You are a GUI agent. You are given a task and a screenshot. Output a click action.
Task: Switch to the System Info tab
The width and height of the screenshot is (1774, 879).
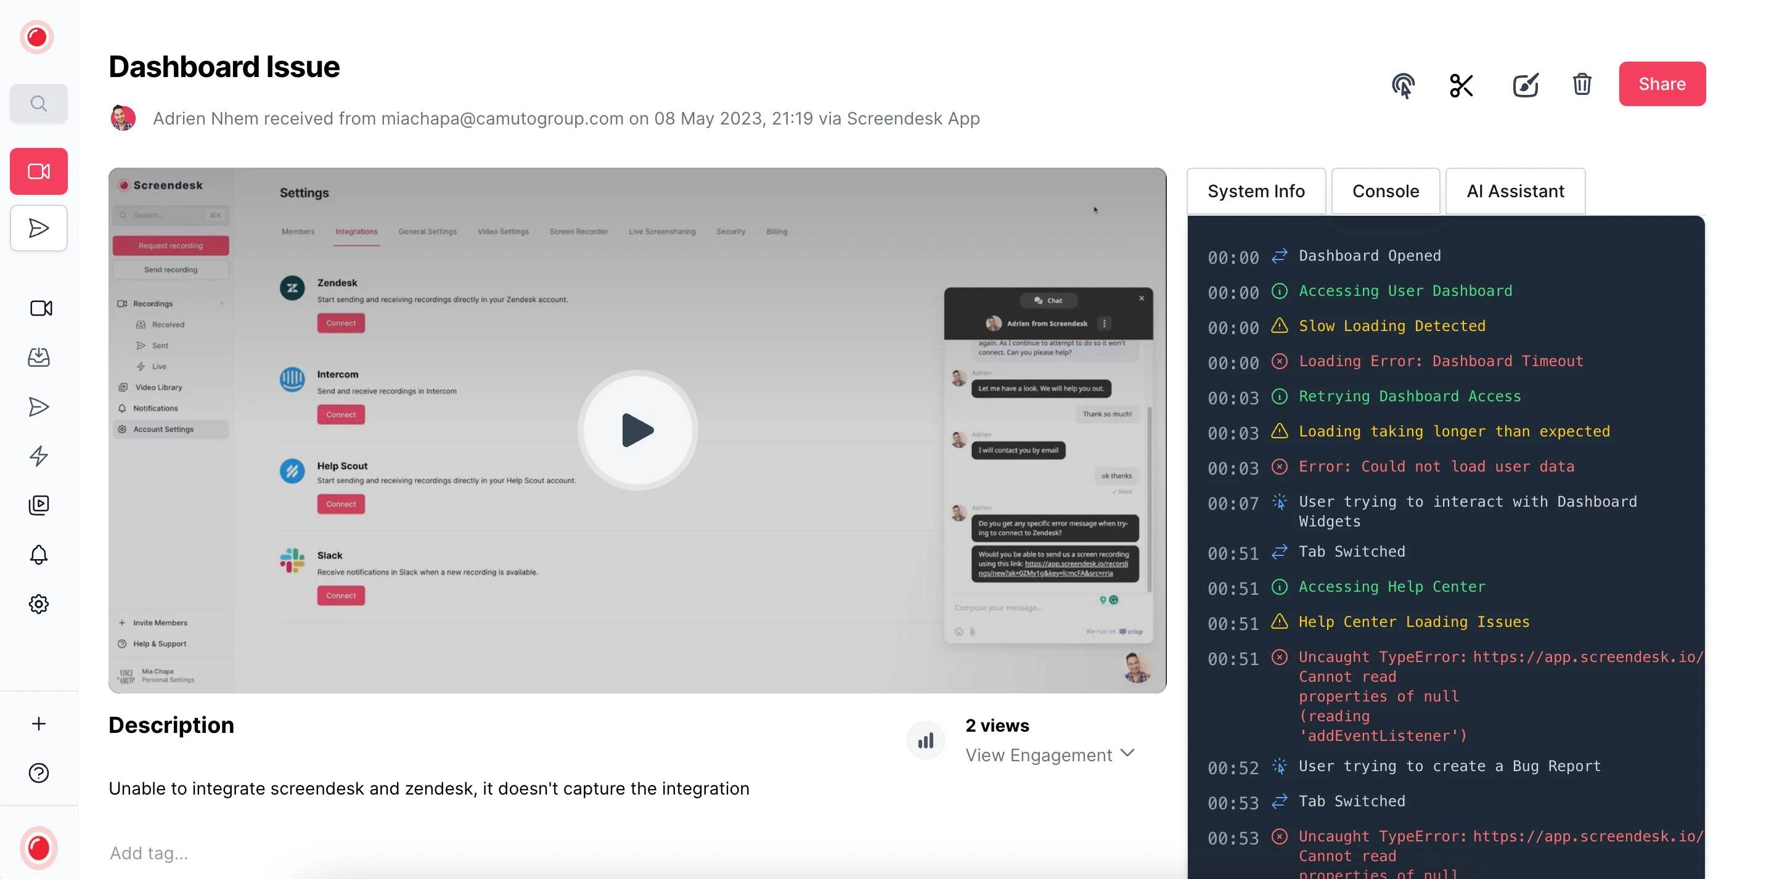tap(1256, 191)
